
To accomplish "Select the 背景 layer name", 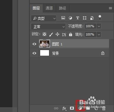I will tap(56, 53).
